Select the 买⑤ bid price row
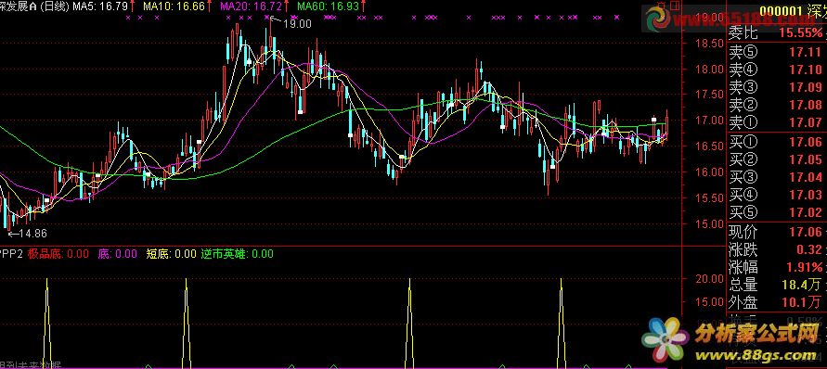Image resolution: width=827 pixels, height=369 pixels. pyautogui.click(x=775, y=212)
